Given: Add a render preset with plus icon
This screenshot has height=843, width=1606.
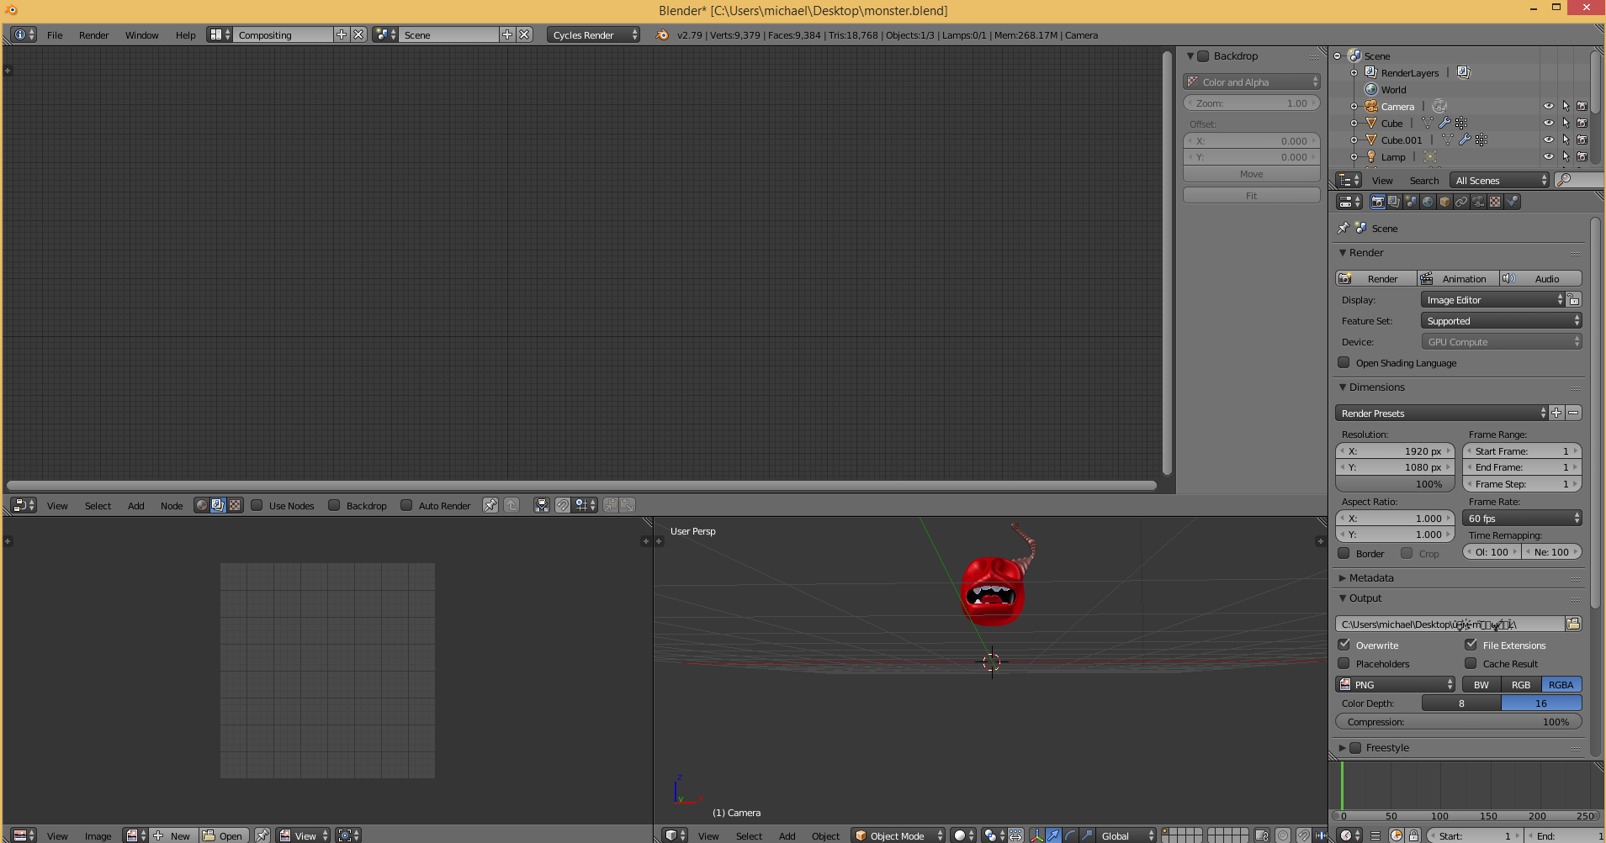Looking at the screenshot, I should pyautogui.click(x=1556, y=413).
